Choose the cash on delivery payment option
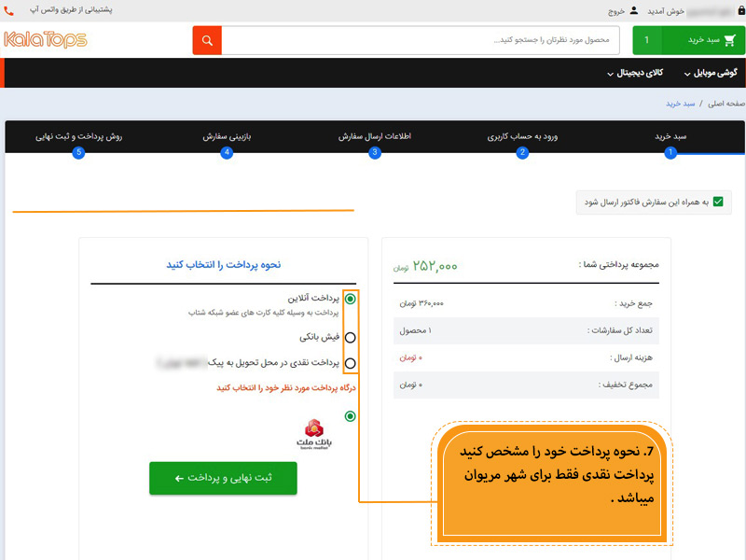Image resolution: width=746 pixels, height=560 pixels. click(x=350, y=363)
